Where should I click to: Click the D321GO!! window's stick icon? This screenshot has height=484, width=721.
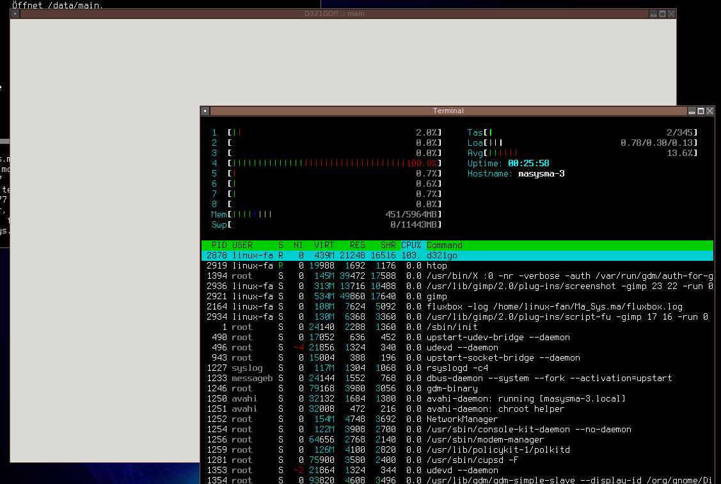15,14
